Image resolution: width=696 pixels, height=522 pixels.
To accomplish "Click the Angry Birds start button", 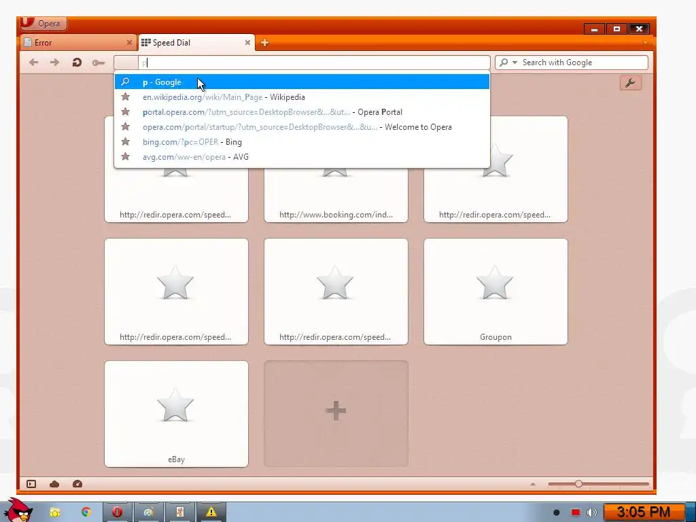I will coord(17,510).
